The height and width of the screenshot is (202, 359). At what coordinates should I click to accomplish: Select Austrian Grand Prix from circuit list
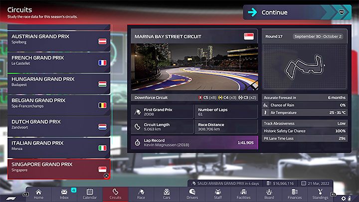click(58, 39)
